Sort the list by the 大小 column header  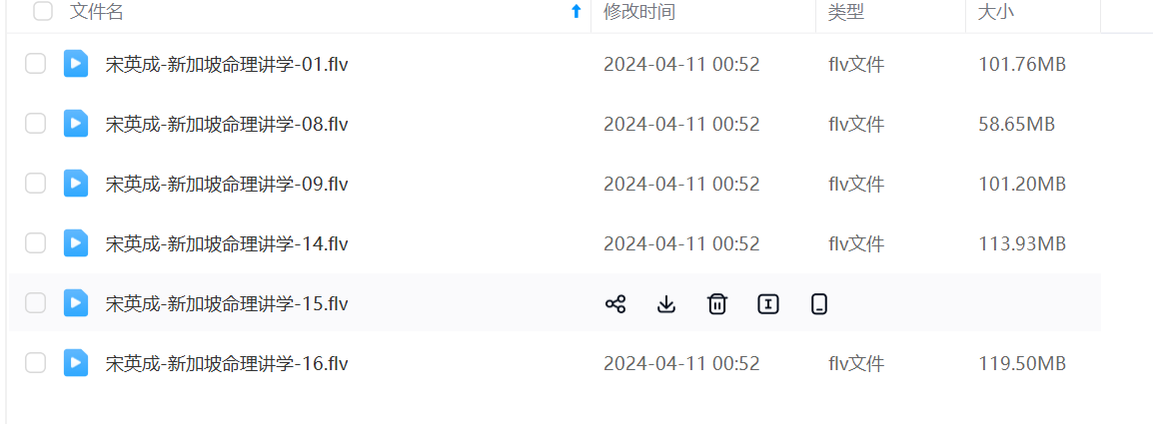(996, 12)
